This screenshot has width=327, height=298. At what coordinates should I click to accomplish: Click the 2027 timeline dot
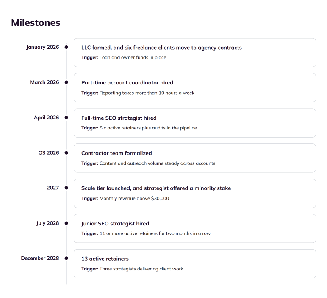coord(67,188)
